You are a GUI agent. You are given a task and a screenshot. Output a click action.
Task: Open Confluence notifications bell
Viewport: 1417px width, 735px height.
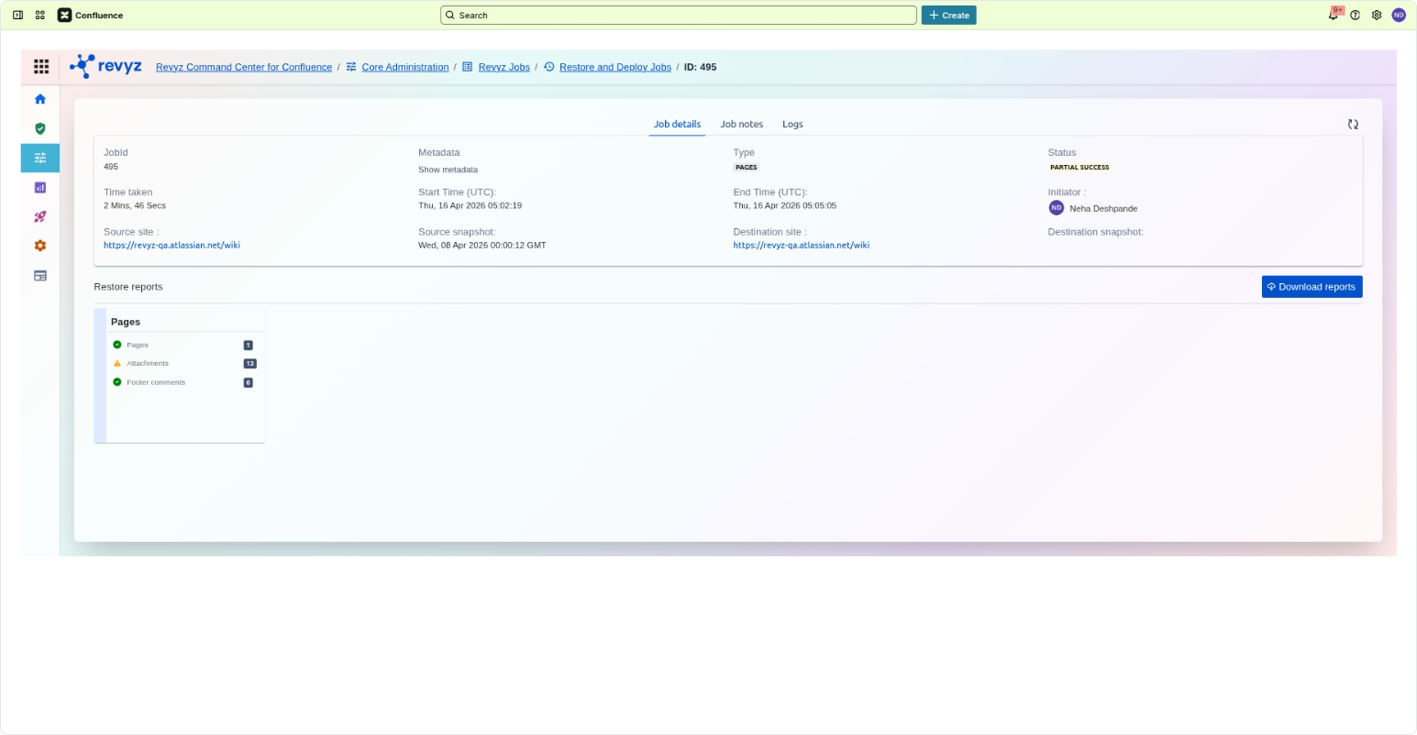point(1333,16)
